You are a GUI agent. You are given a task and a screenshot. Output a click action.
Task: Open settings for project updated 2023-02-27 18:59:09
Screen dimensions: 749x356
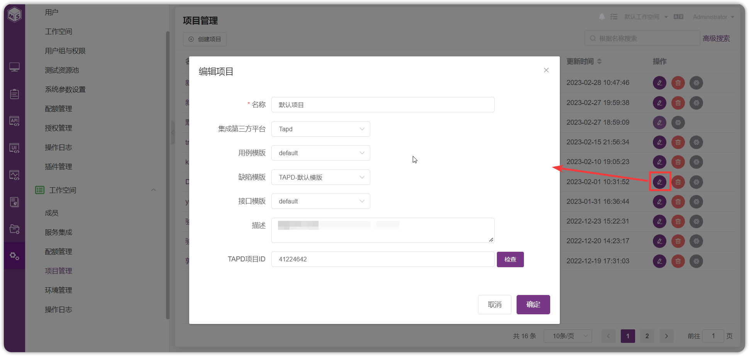[678, 122]
